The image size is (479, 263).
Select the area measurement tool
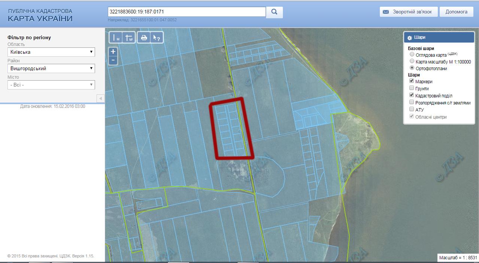pyautogui.click(x=129, y=38)
